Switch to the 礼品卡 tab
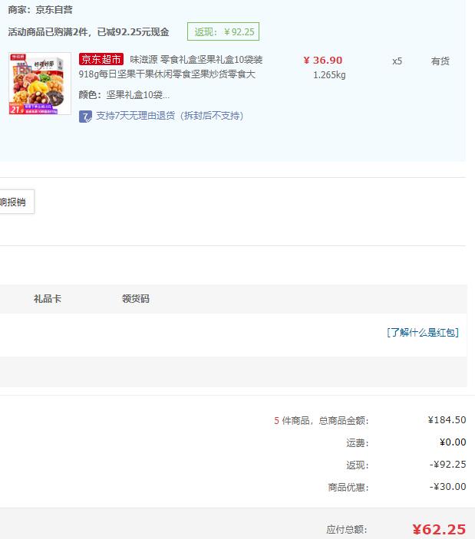The width and height of the screenshot is (475, 539). tap(48, 299)
